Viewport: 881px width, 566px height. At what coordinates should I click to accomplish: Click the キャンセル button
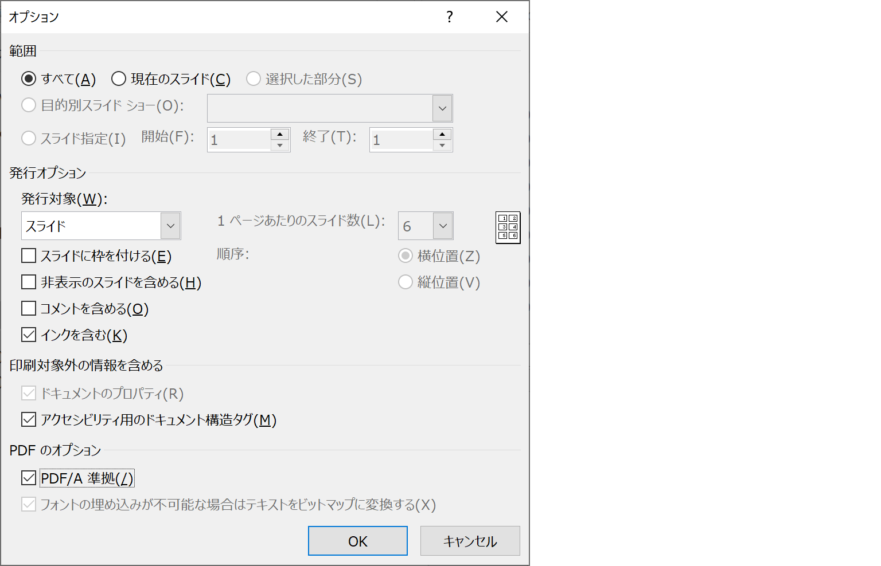pos(470,541)
